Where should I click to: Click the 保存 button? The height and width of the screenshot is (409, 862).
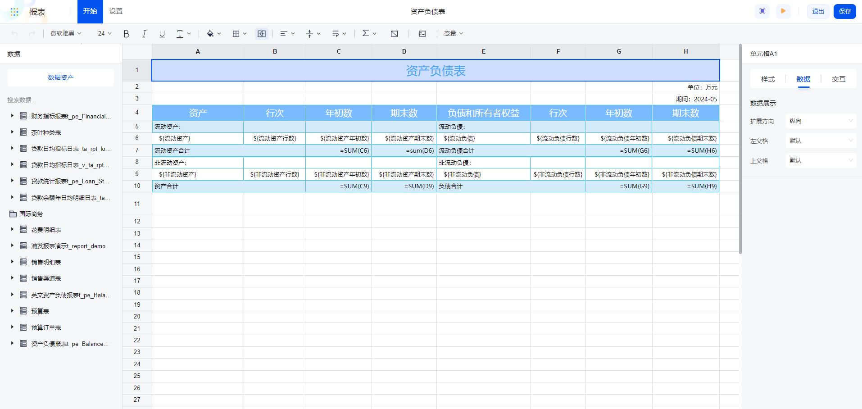(x=845, y=11)
